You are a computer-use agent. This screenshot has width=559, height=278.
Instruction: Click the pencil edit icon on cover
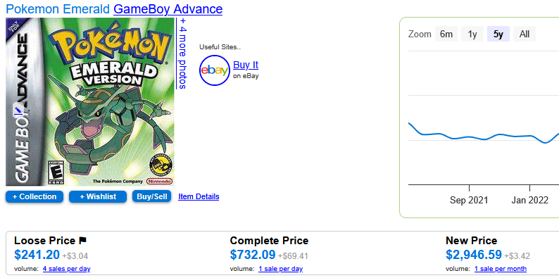[18, 111]
